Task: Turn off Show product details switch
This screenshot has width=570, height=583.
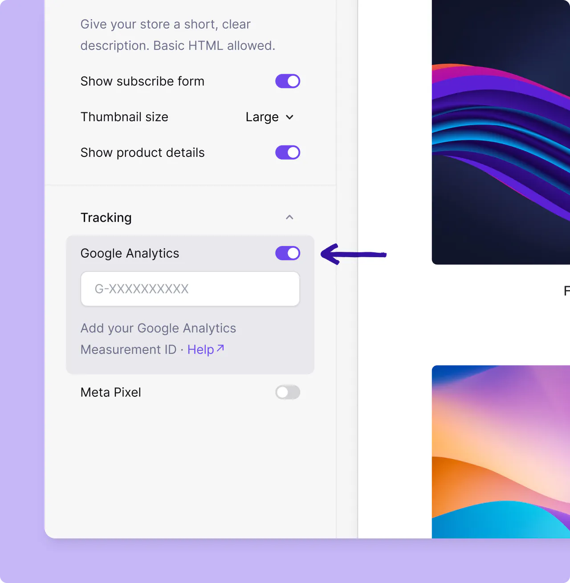Action: click(x=288, y=152)
